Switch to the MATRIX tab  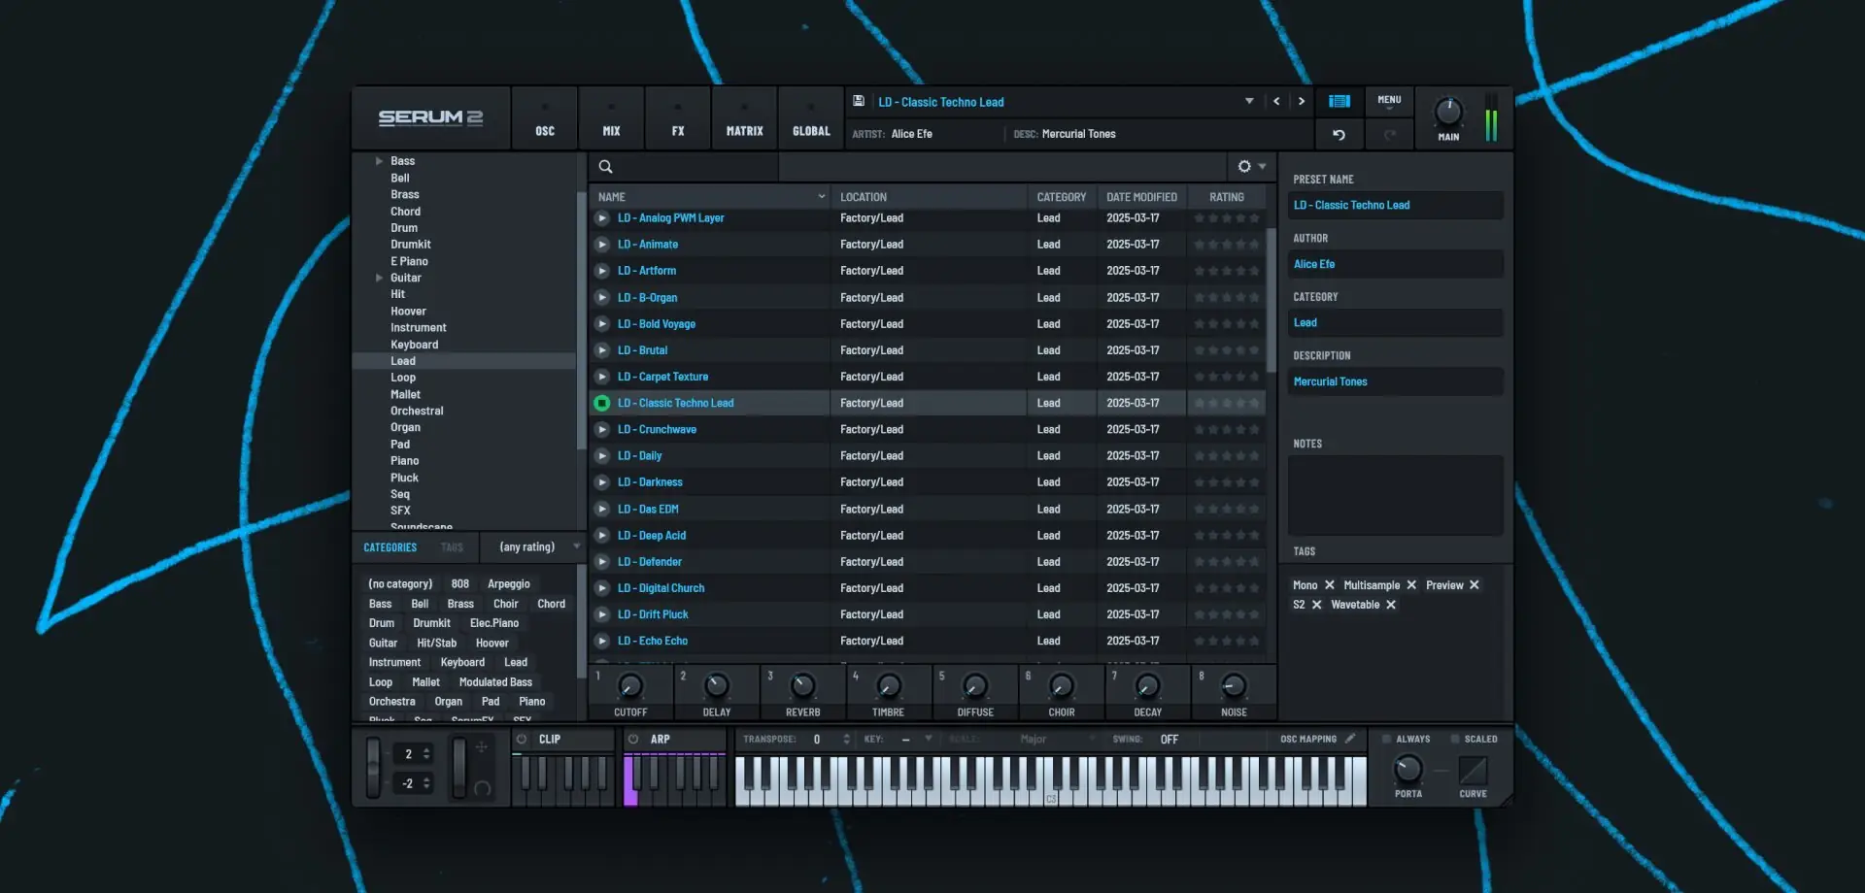pos(744,117)
